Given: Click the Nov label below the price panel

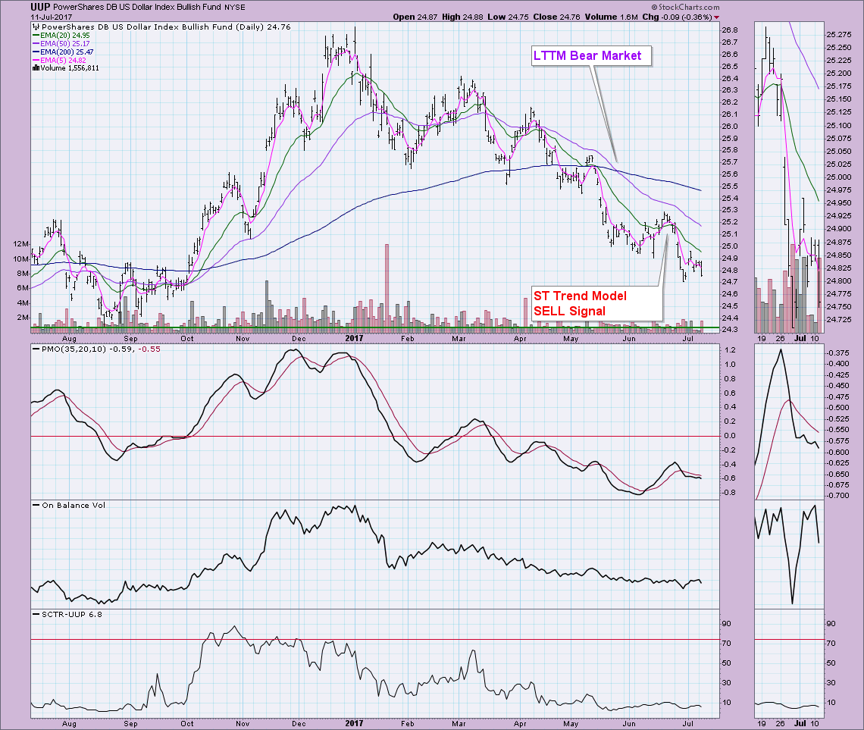Looking at the screenshot, I should (243, 338).
